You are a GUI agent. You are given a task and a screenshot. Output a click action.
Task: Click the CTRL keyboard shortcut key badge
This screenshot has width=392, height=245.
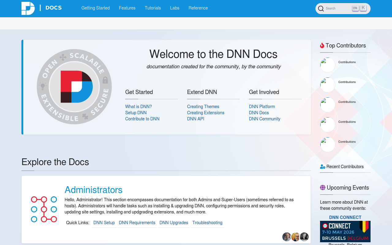coord(355,8)
